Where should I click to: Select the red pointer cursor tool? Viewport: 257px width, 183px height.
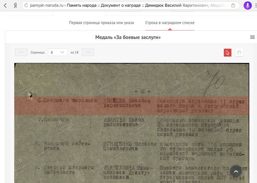pos(227,53)
